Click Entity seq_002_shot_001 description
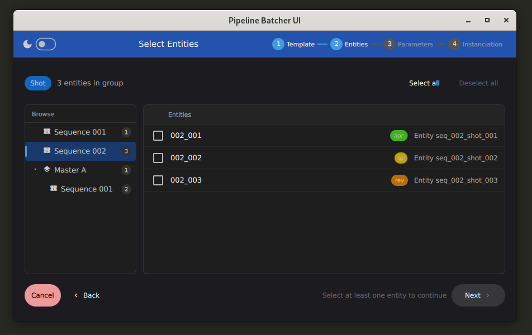 (x=455, y=136)
